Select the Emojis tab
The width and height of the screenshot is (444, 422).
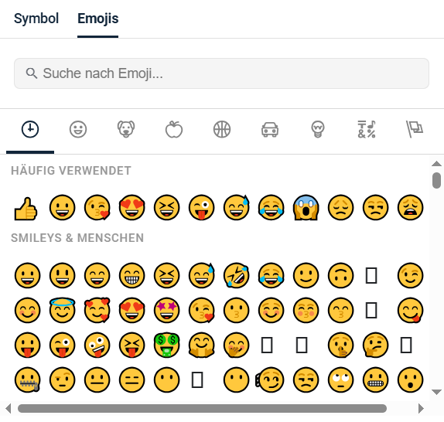click(98, 19)
